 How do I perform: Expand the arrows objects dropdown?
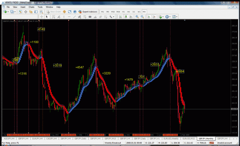[114, 17]
